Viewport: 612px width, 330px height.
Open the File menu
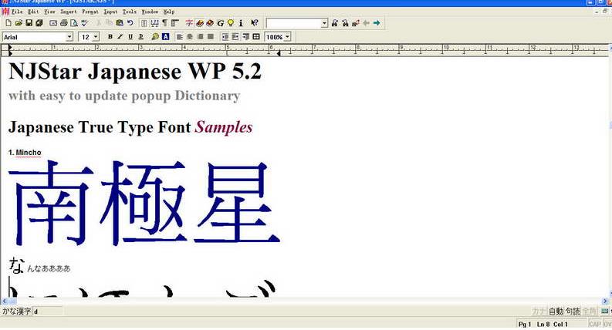(17, 12)
